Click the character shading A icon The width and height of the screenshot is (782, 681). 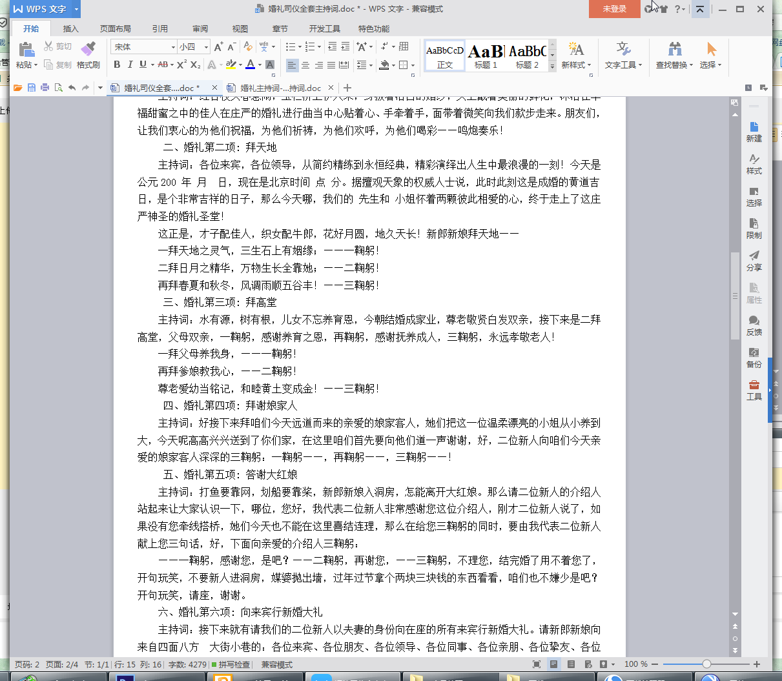pyautogui.click(x=270, y=65)
